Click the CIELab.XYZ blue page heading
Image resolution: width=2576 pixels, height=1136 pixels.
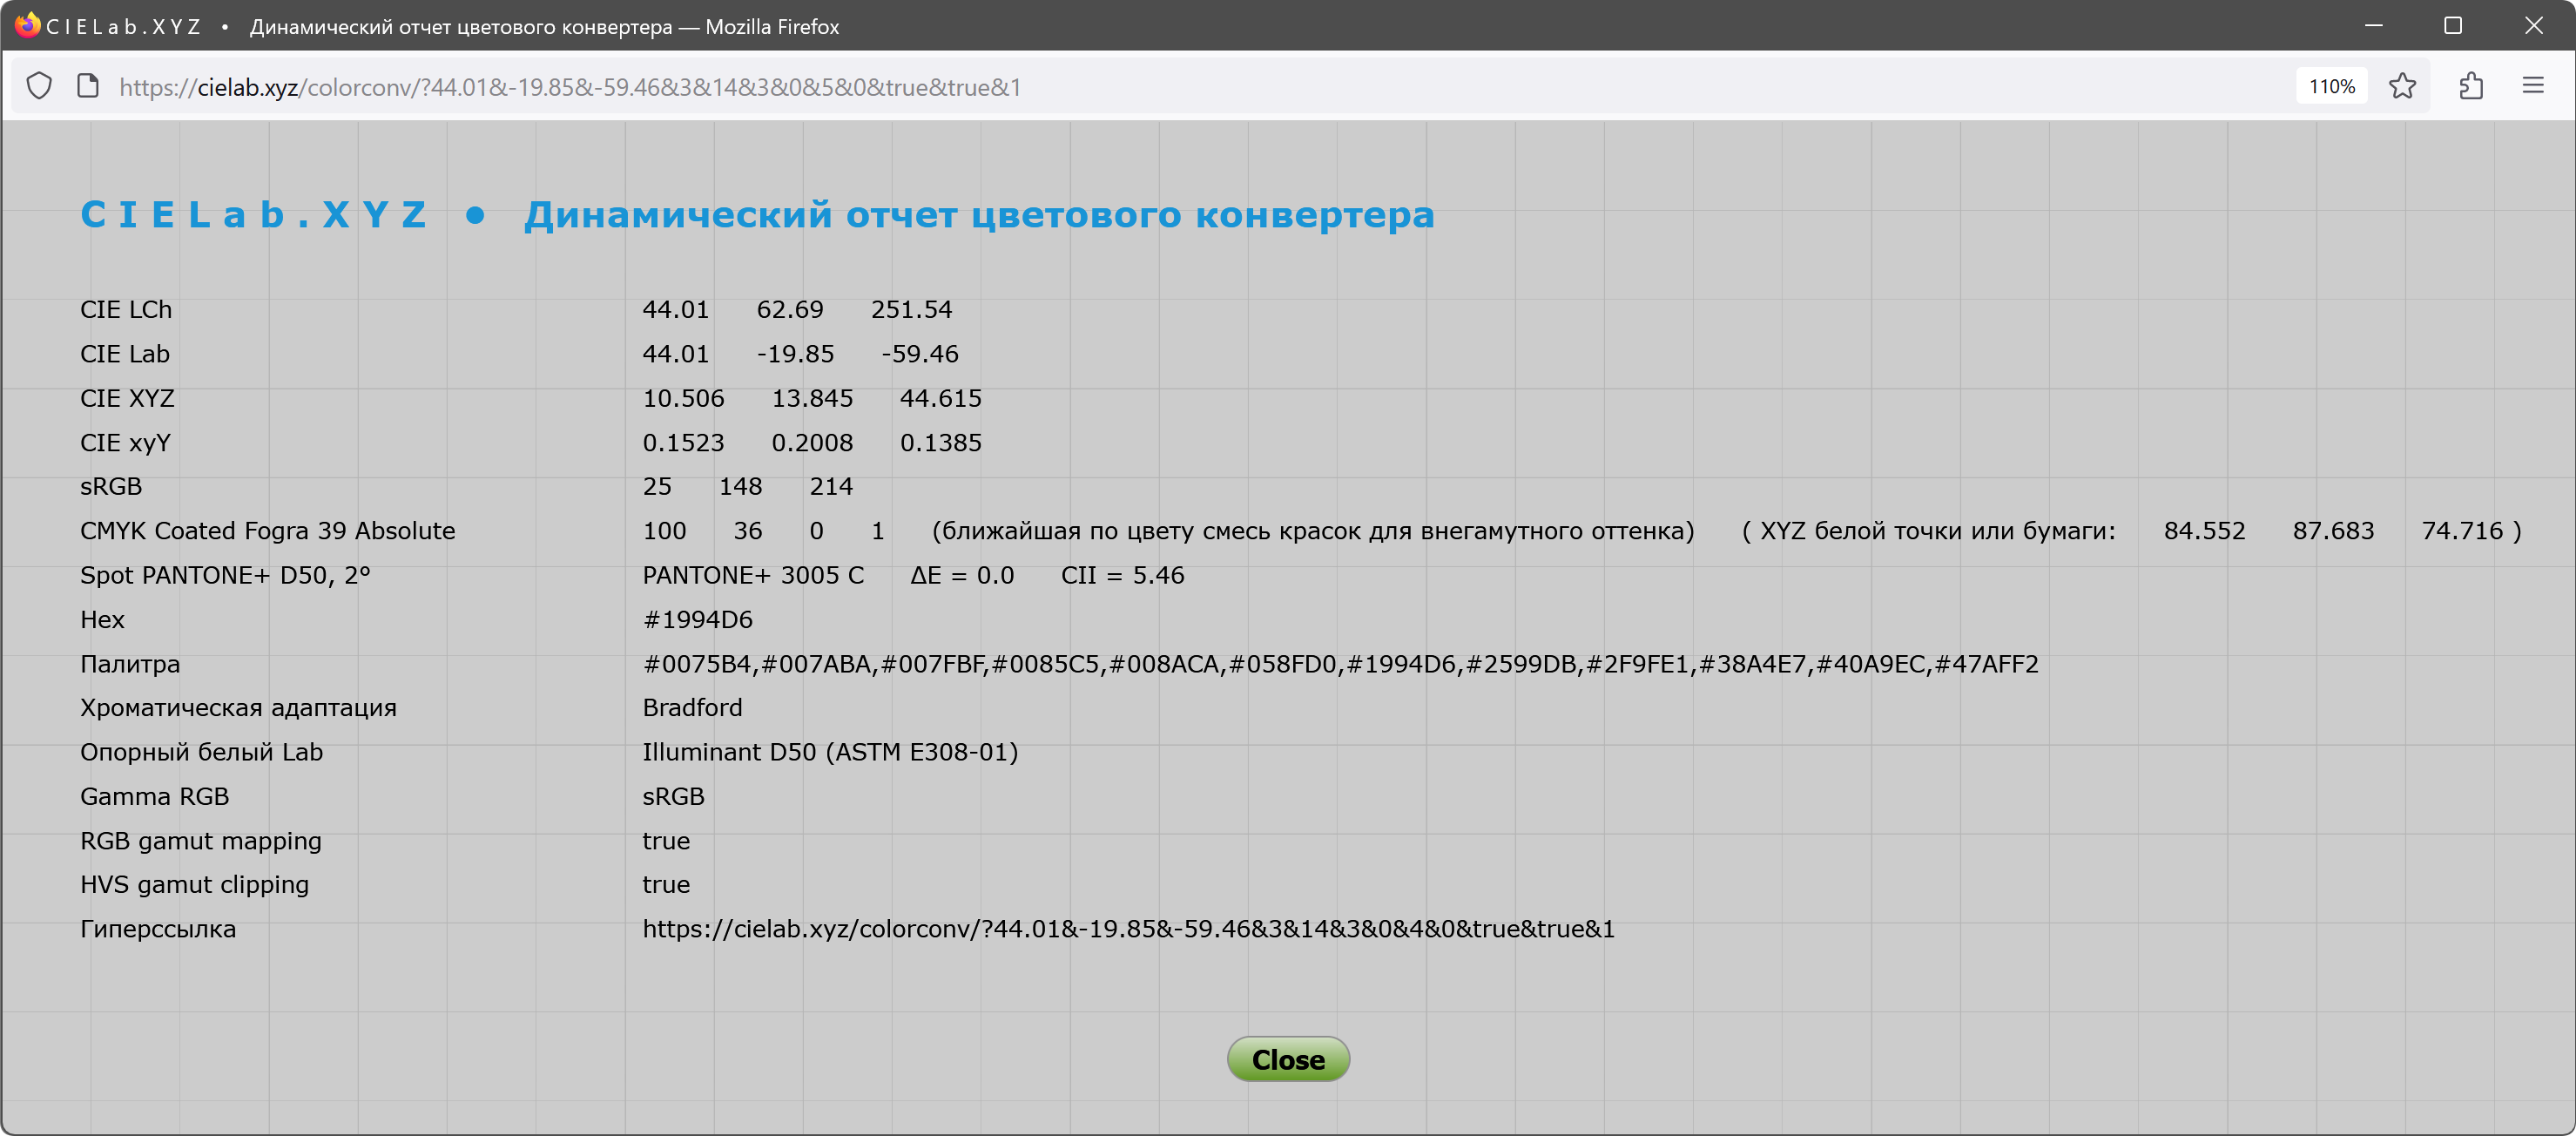[x=254, y=215]
